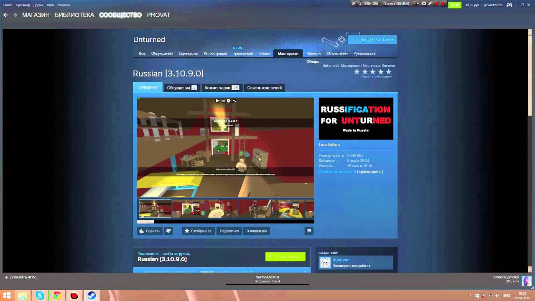Select the fourth preview thumbnail
Image resolution: width=535 pixels, height=301 pixels.
(x=255, y=209)
